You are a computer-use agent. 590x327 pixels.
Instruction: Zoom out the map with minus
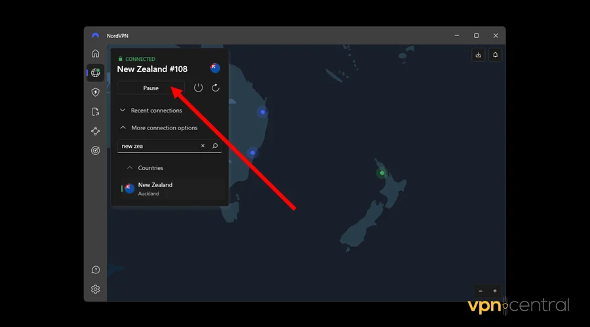point(481,291)
